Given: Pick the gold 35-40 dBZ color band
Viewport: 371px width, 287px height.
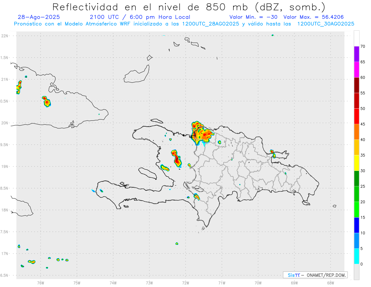Looking at the screenshot, I should click(356, 147).
